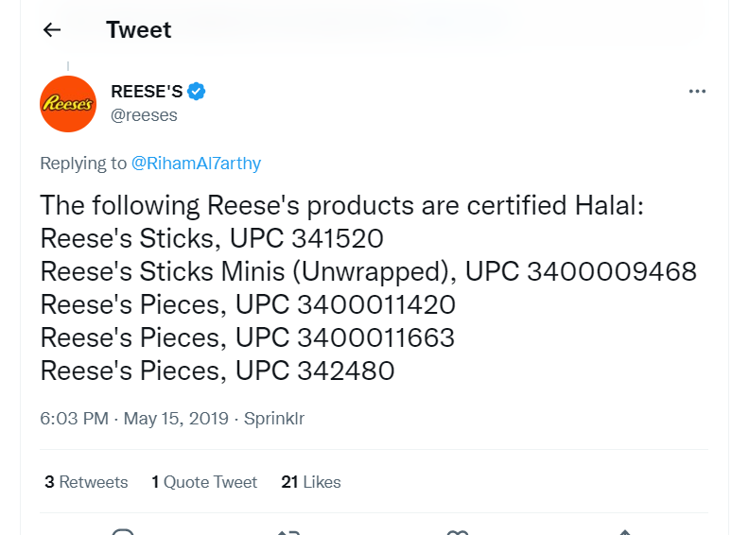Viewport: 749px width, 535px height.
Task: Open the Reese's profile avatar
Action: pos(67,103)
